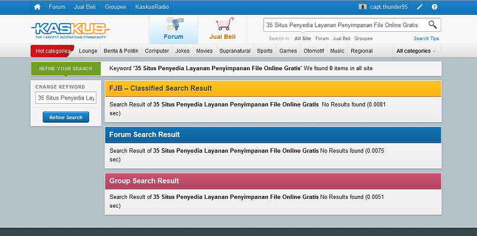Open KaskusRadio in the top navigation bar
This screenshot has width=477, height=236.
click(x=152, y=7)
